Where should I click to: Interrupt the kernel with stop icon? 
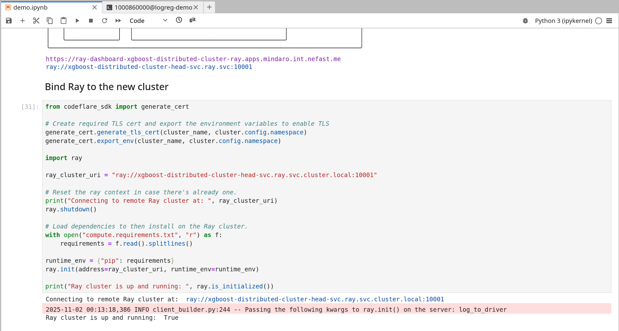coord(91,20)
